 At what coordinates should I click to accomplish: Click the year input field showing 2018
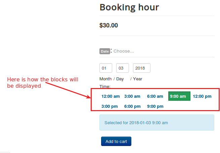[x=141, y=68]
